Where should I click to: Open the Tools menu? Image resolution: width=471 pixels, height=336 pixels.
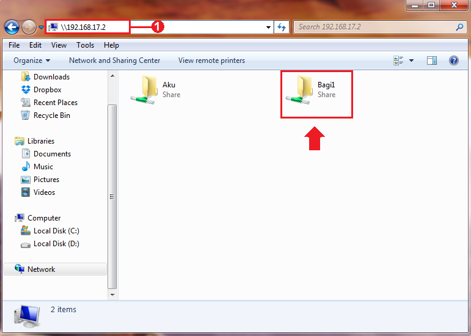point(85,45)
